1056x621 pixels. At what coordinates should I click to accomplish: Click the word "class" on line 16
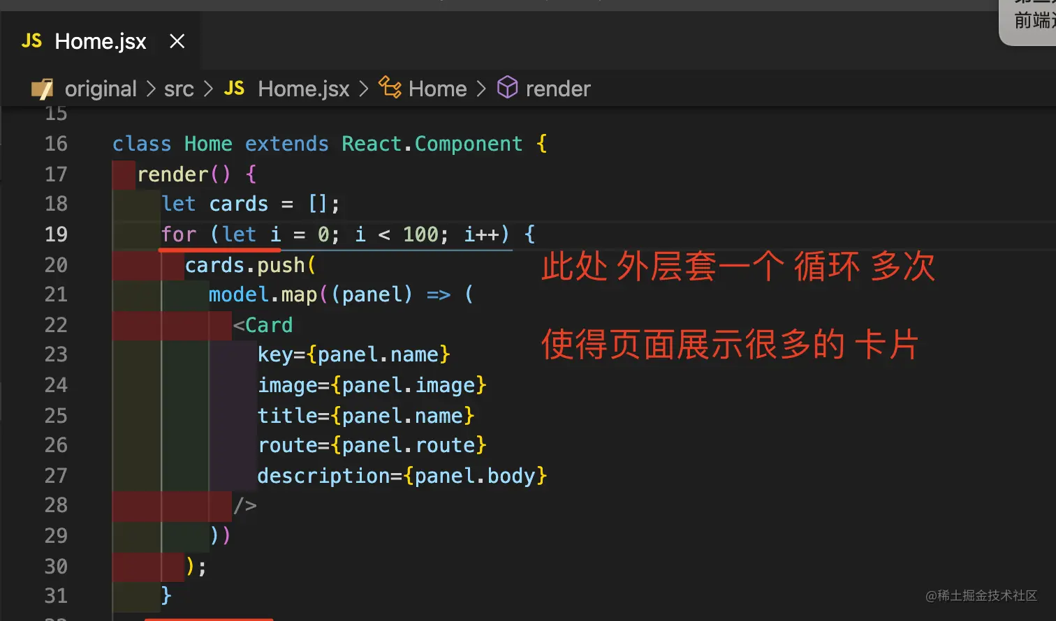pos(142,144)
